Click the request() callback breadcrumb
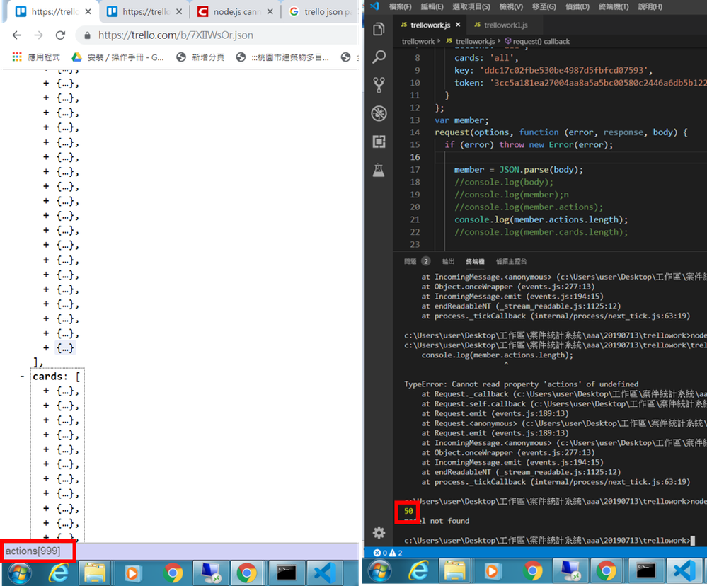Viewport: 707px width, 586px height. 537,41
